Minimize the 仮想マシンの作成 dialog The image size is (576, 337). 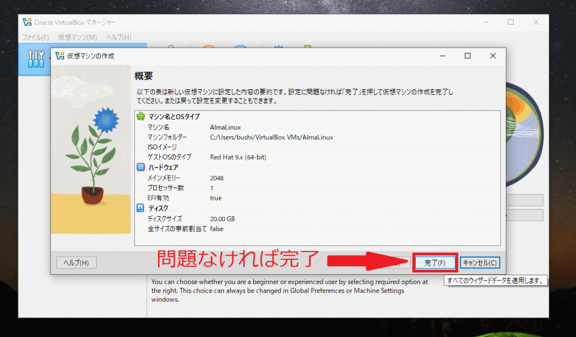[x=443, y=56]
